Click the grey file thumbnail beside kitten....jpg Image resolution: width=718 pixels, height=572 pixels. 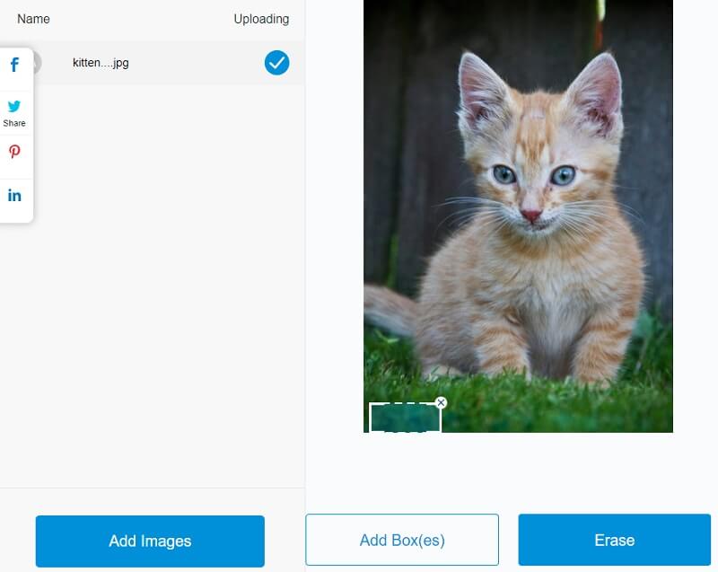tap(33, 63)
